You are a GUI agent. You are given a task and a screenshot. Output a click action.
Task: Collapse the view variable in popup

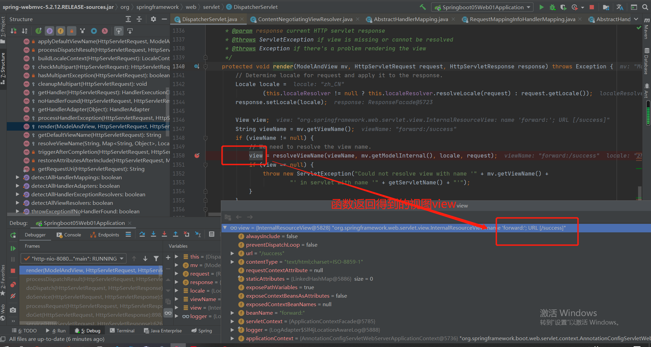(225, 228)
